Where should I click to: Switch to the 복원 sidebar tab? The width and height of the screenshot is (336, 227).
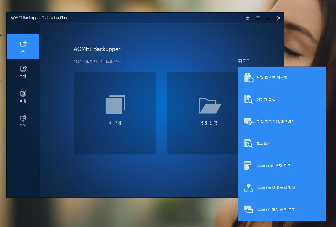[x=23, y=96]
